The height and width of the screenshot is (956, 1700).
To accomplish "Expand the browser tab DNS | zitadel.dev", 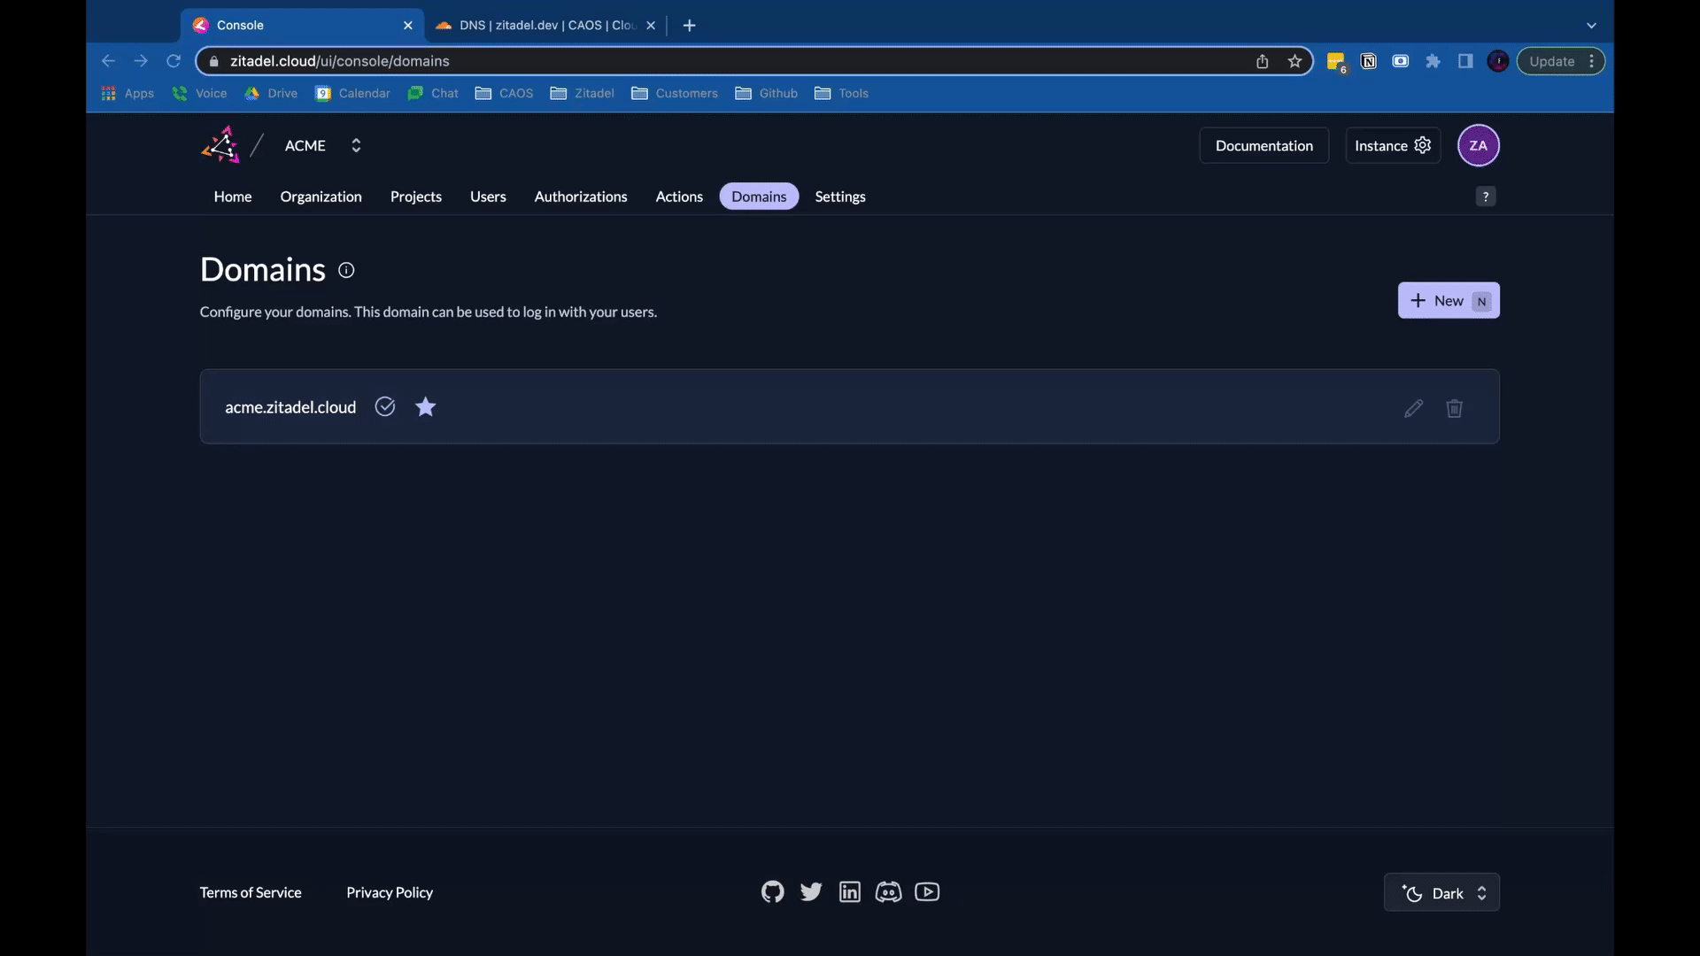I will coord(543,25).
